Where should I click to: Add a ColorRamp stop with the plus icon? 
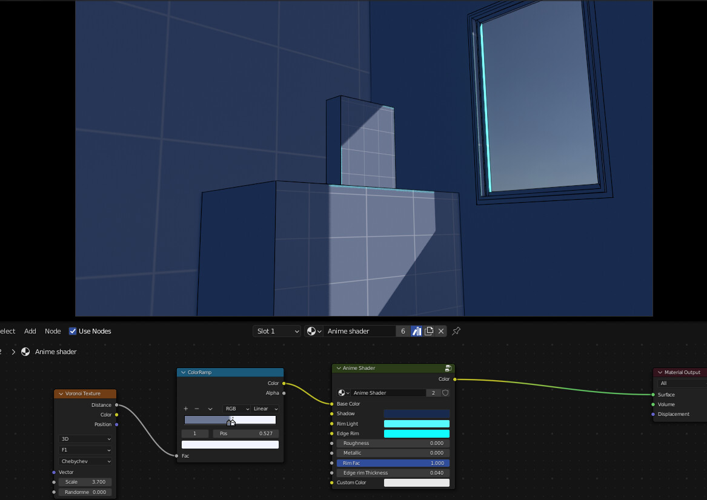pos(186,409)
